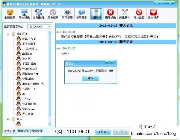
Task: Collapse the 家人 family group
Action: (x=8, y=119)
